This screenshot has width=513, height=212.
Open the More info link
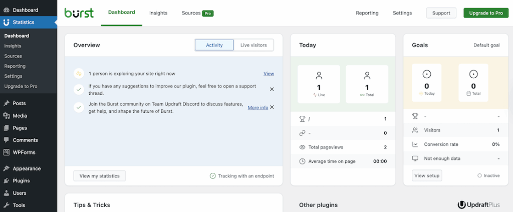258,108
